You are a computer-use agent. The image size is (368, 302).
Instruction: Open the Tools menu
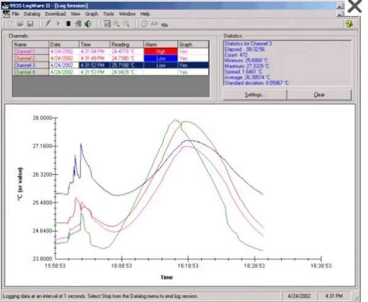click(108, 14)
